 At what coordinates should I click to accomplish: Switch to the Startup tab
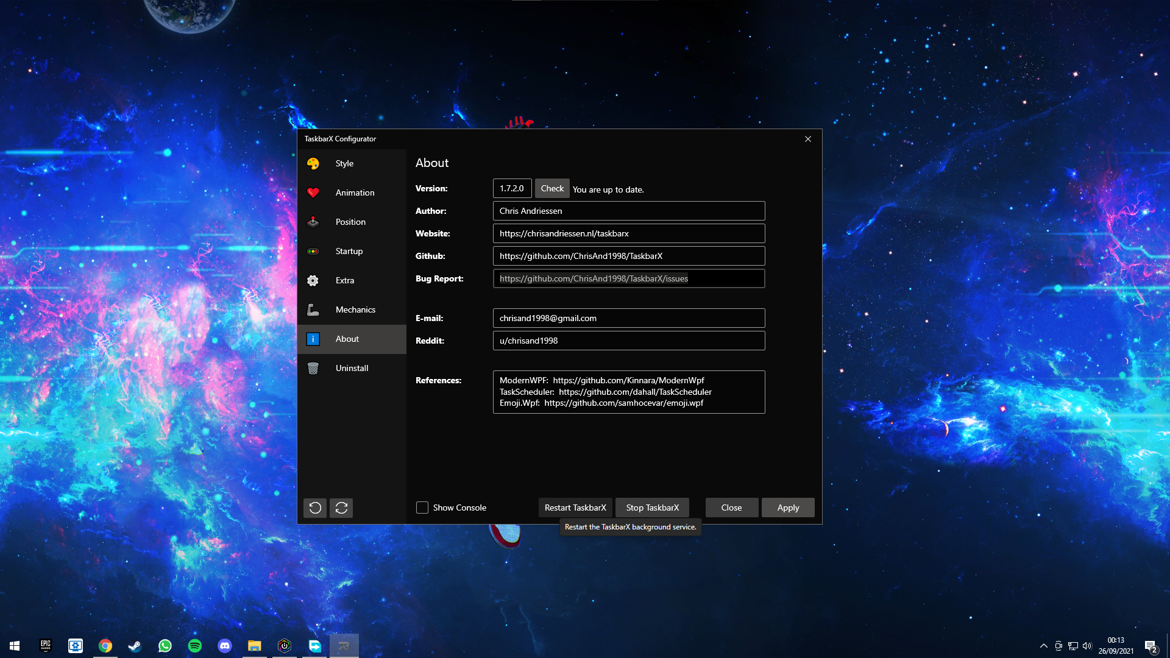point(349,251)
